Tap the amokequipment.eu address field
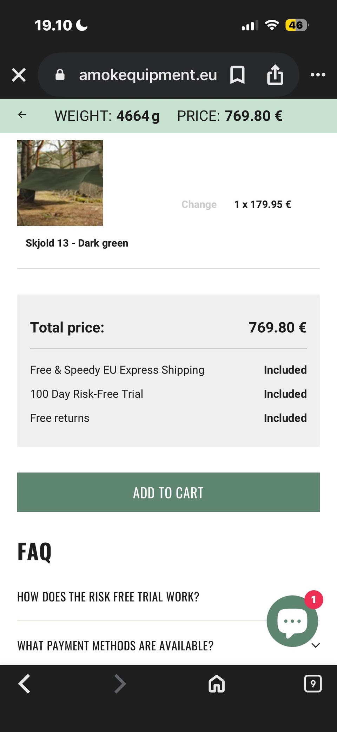 (148, 75)
